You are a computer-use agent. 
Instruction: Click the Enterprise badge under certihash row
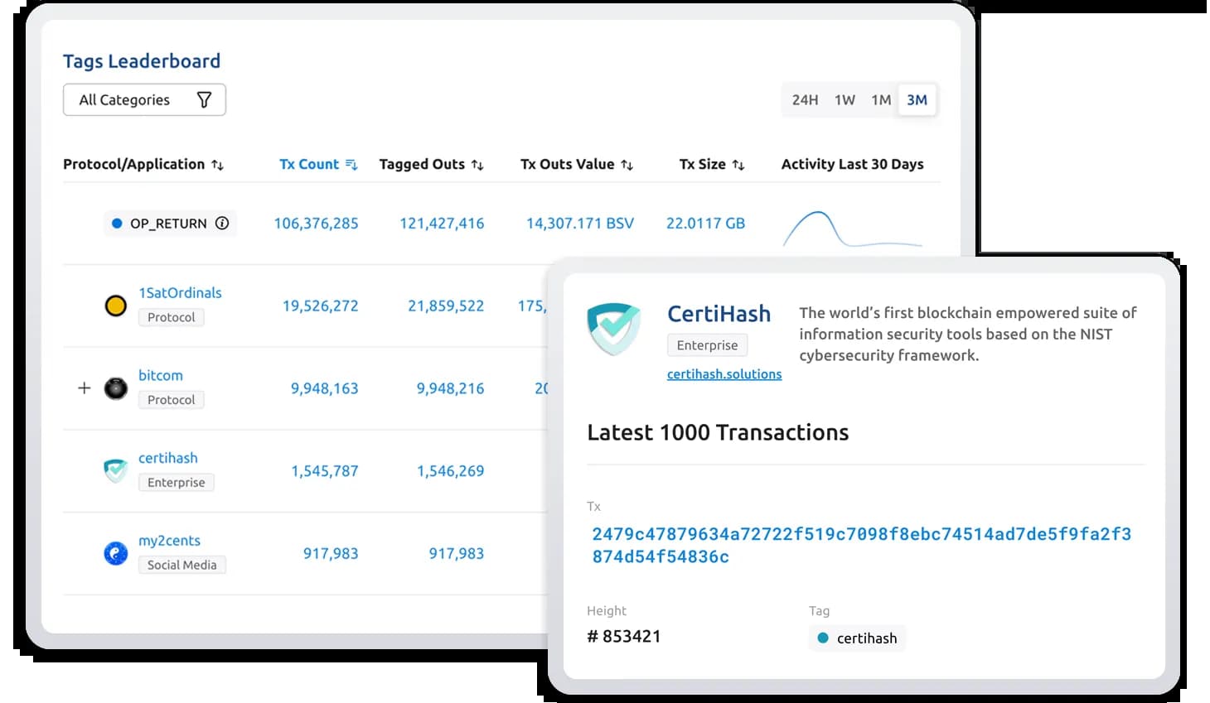pos(176,483)
